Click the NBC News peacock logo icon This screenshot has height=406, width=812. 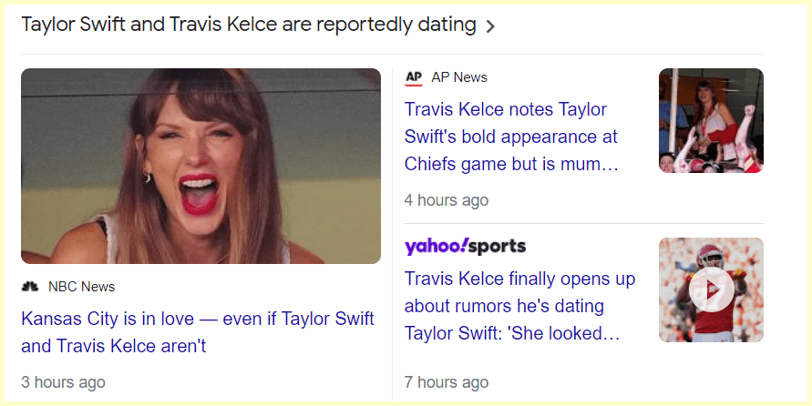click(30, 287)
